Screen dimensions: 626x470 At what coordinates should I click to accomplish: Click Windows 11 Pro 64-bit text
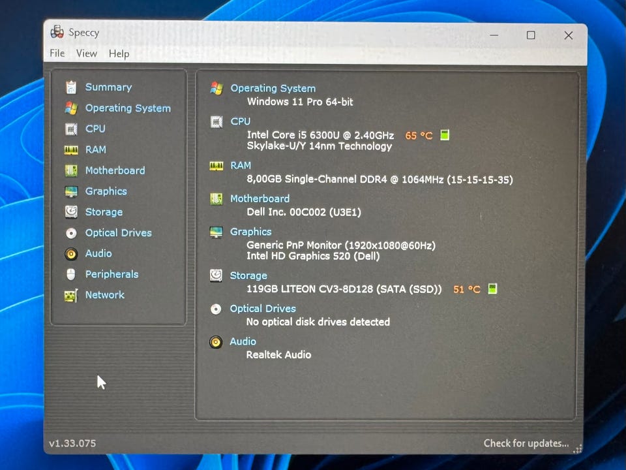pyautogui.click(x=300, y=102)
